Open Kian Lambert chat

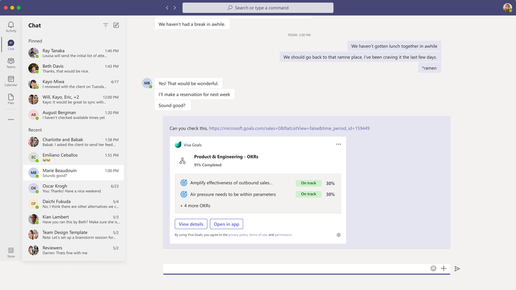(x=73, y=219)
